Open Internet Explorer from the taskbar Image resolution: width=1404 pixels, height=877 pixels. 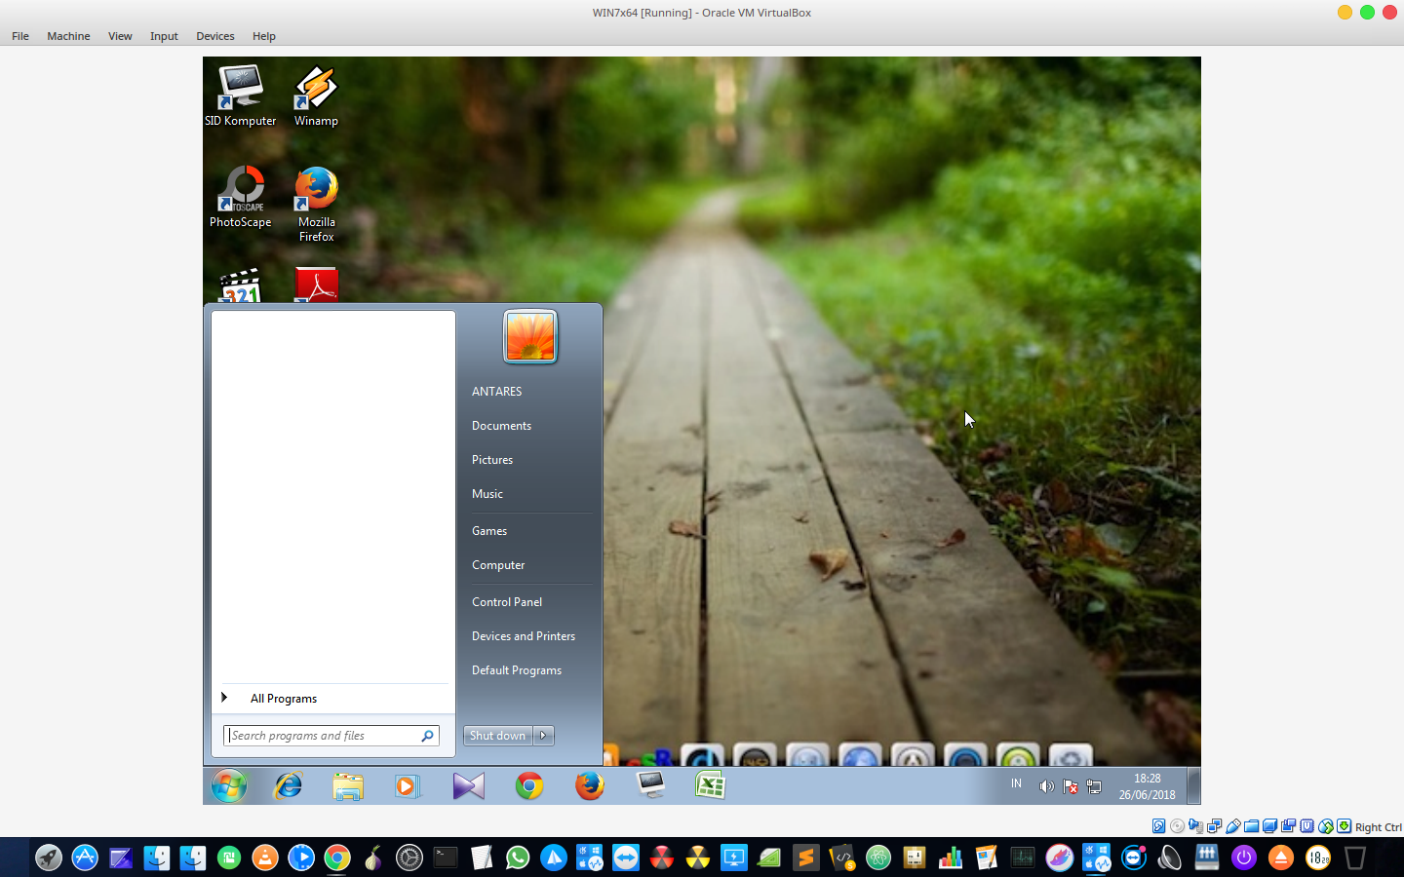pos(289,786)
